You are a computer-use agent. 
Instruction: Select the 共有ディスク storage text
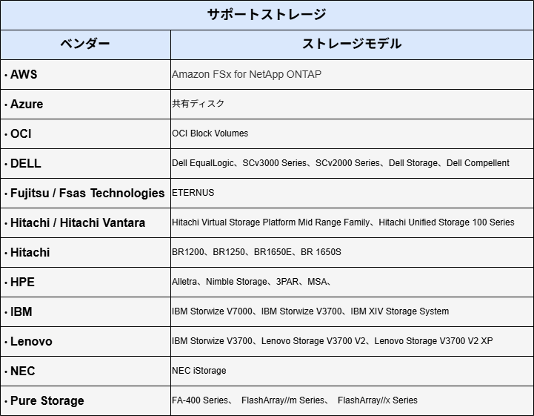point(198,104)
